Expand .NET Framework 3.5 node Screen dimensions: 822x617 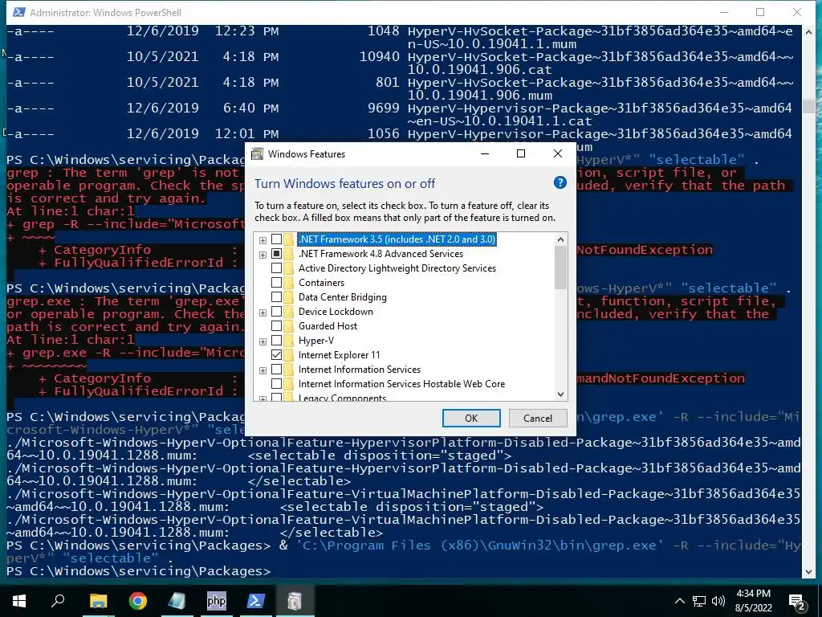click(x=262, y=240)
